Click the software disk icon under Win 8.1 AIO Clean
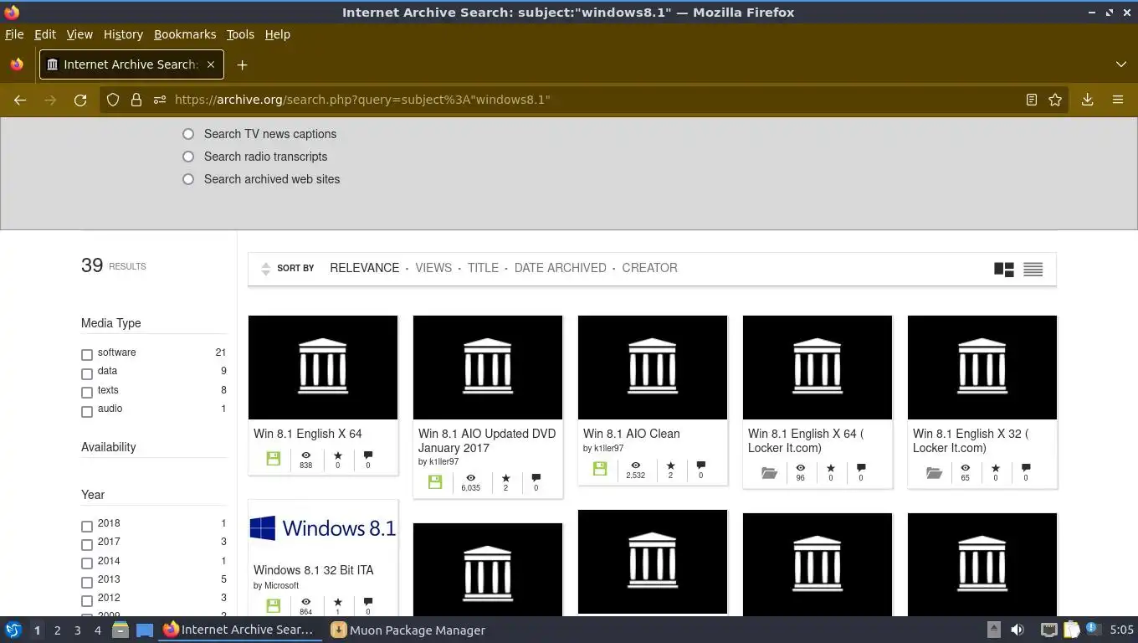1138x643 pixels. point(600,468)
